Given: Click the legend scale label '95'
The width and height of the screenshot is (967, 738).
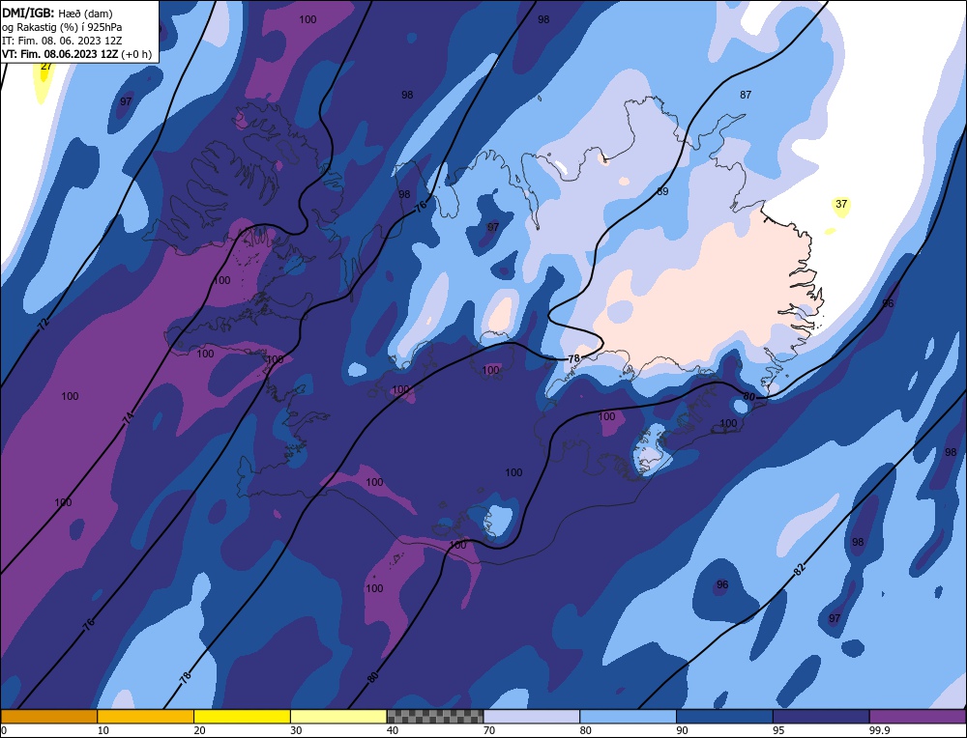Looking at the screenshot, I should point(778,730).
